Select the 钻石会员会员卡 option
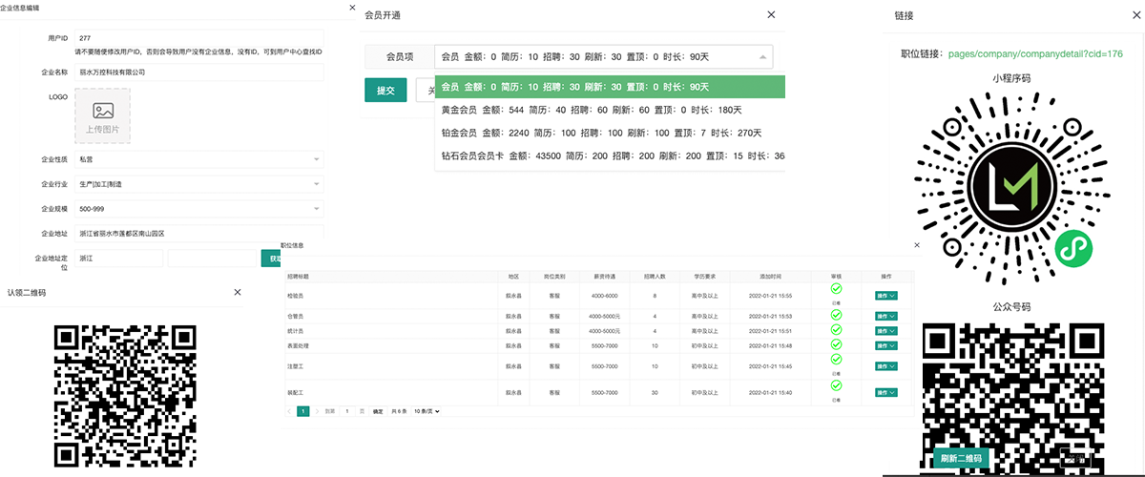Image resolution: width=1145 pixels, height=477 pixels. coord(610,156)
